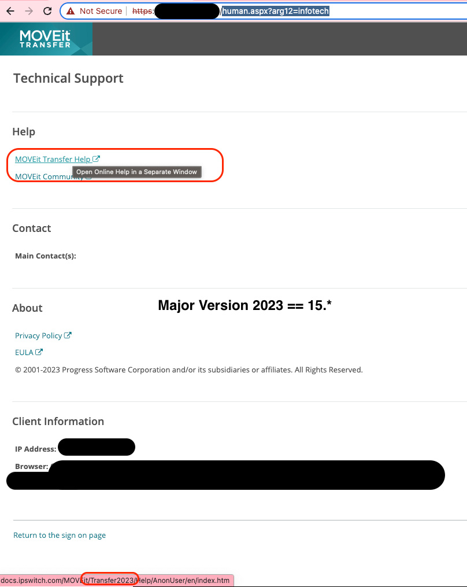467x587 pixels.
Task: Click the external link icon next to EULA
Action: click(x=40, y=352)
